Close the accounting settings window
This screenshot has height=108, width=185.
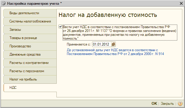pyautogui.click(x=181, y=4)
